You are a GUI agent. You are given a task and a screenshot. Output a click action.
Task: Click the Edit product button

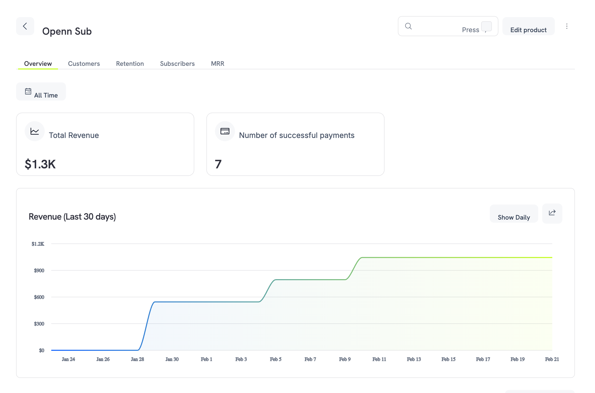[x=528, y=29]
